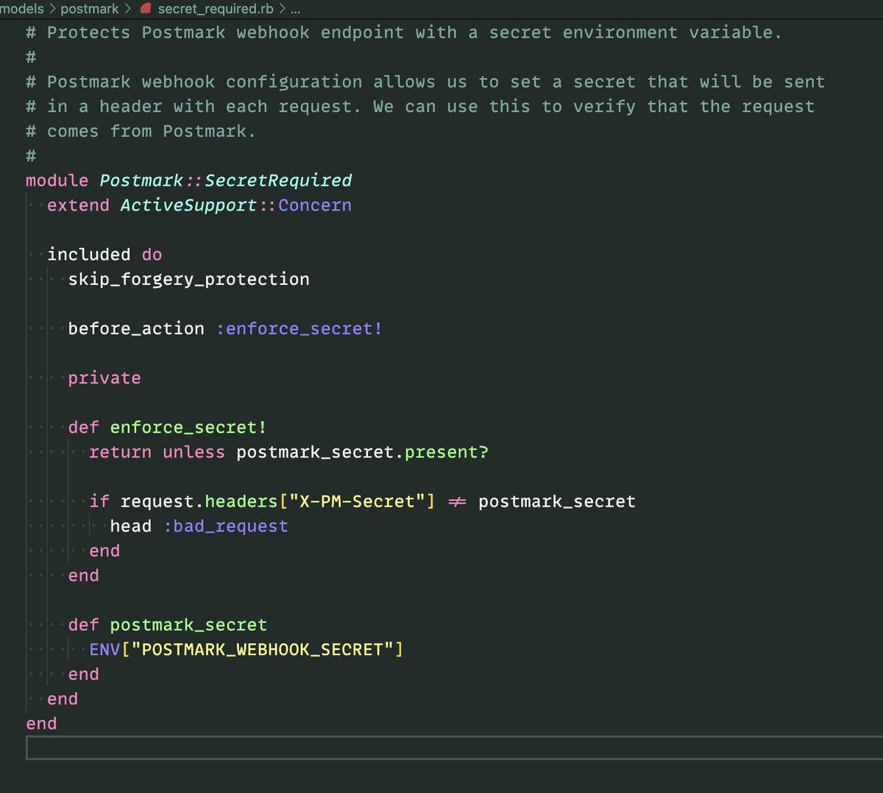Click the 'models' breadcrumb segment
Image resolution: width=883 pixels, height=793 pixels.
pyautogui.click(x=22, y=9)
